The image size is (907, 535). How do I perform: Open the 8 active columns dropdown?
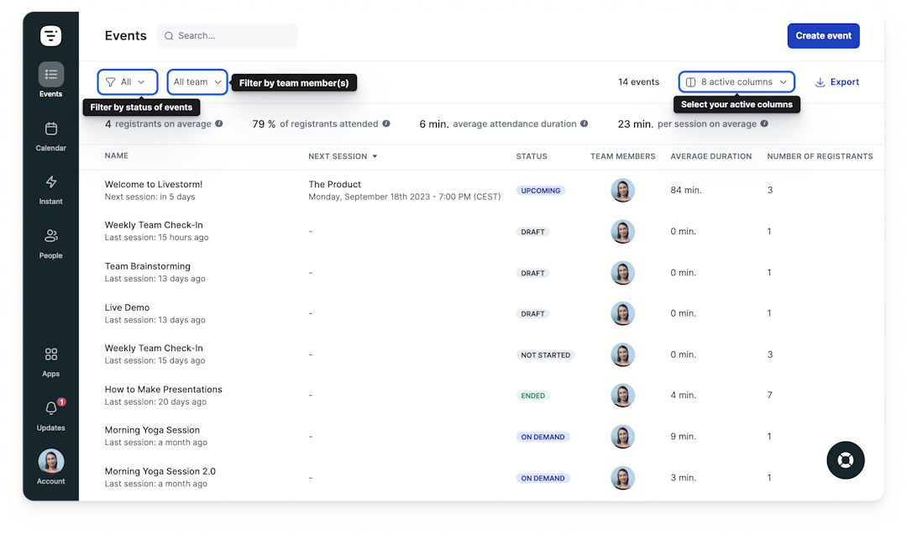[737, 82]
